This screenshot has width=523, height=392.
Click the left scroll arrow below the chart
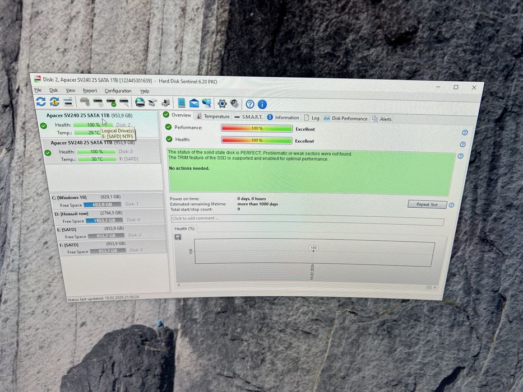[x=179, y=285]
